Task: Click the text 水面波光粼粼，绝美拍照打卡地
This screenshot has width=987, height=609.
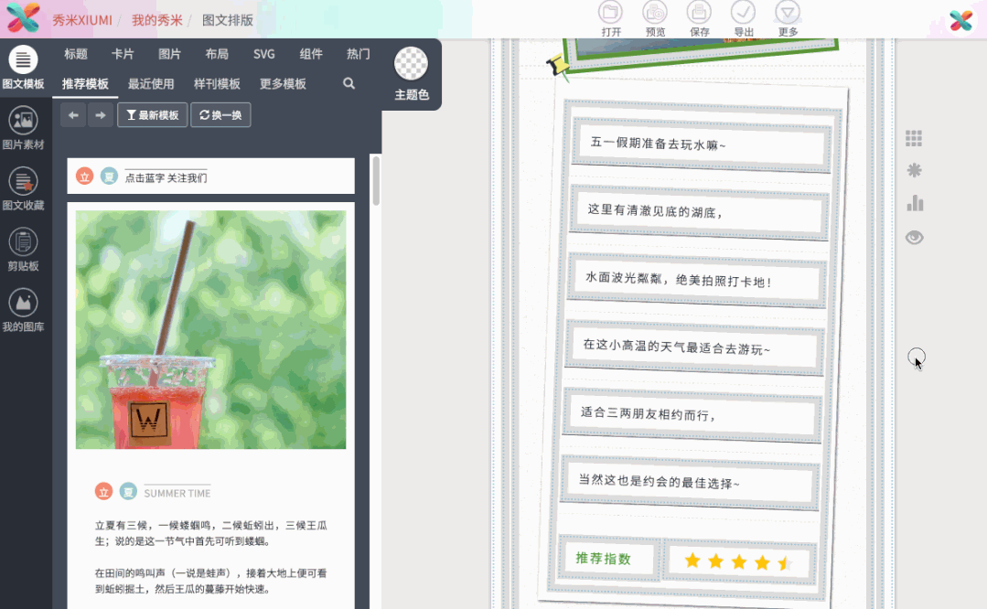Action: pyautogui.click(x=679, y=279)
